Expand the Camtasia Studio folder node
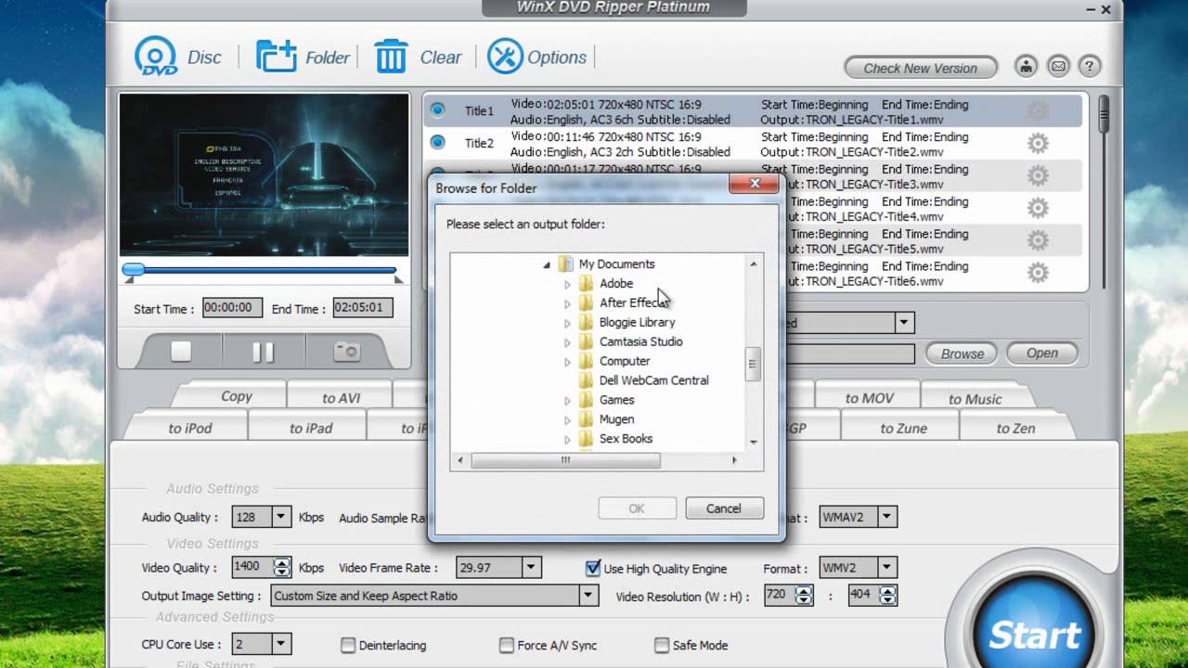This screenshot has height=668, width=1188. tap(567, 341)
